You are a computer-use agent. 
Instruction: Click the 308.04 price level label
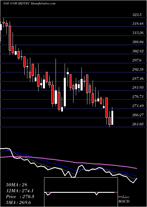(x=138, y=42)
